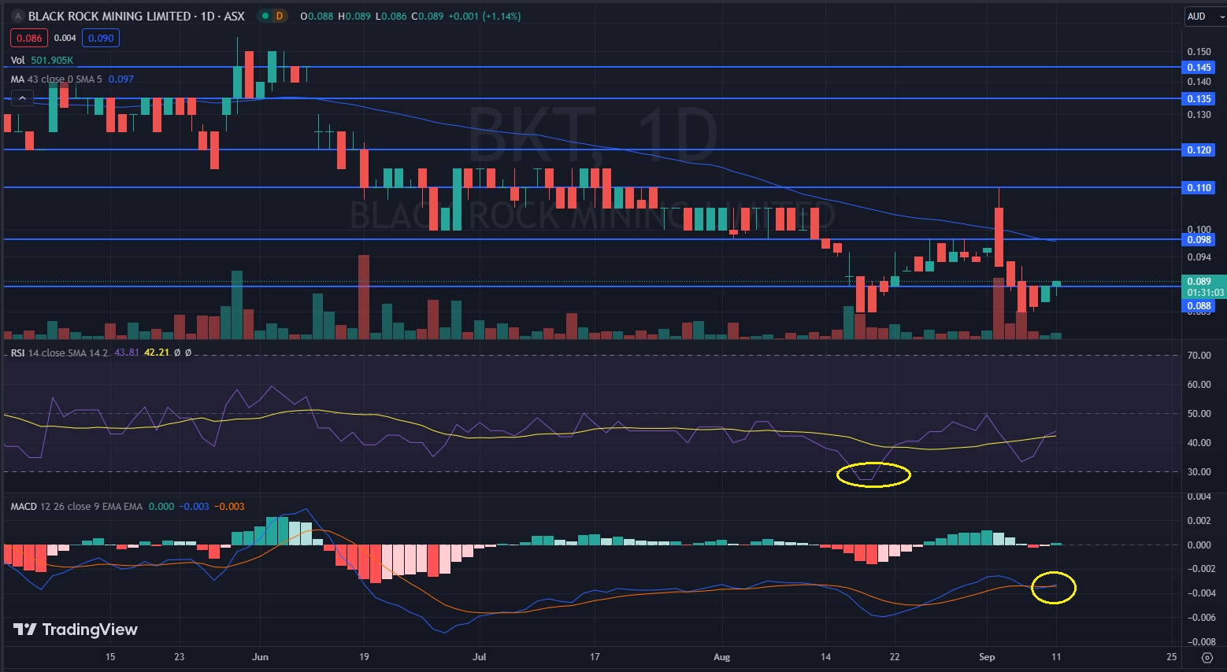1227x672 pixels.
Task: Click the RSI 30.00 axis level
Action: (1199, 472)
